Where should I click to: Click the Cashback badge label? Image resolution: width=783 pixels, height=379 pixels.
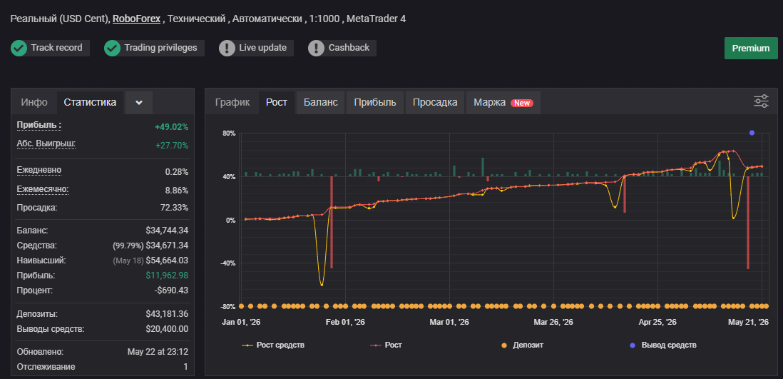pos(349,48)
